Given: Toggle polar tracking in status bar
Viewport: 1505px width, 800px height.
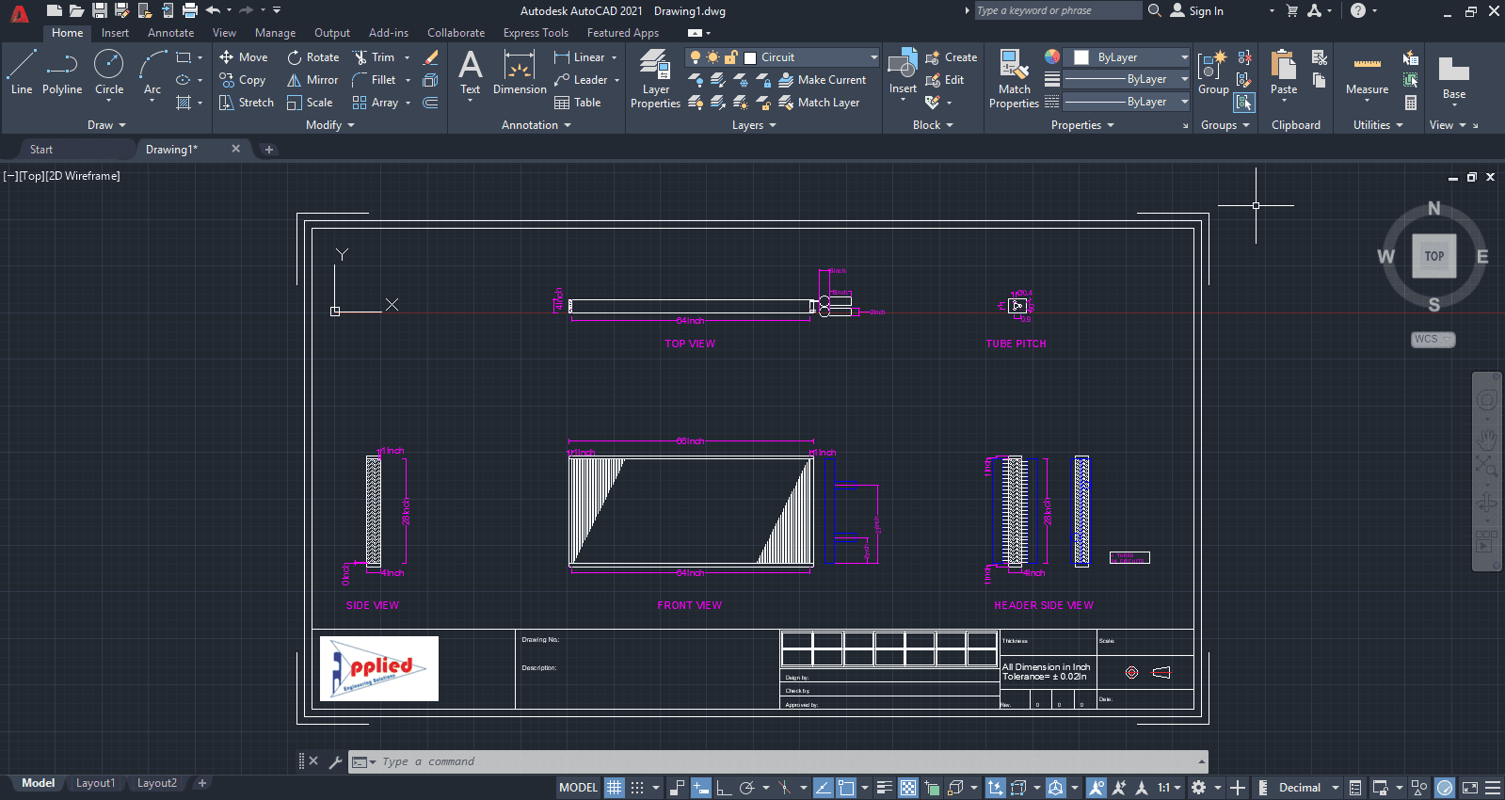Looking at the screenshot, I should pos(747,788).
